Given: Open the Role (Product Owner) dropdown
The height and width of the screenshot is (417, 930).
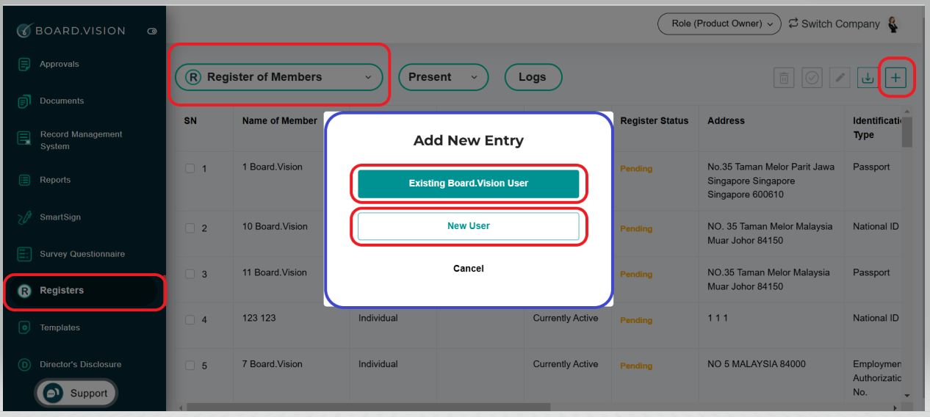Looking at the screenshot, I should pos(719,23).
